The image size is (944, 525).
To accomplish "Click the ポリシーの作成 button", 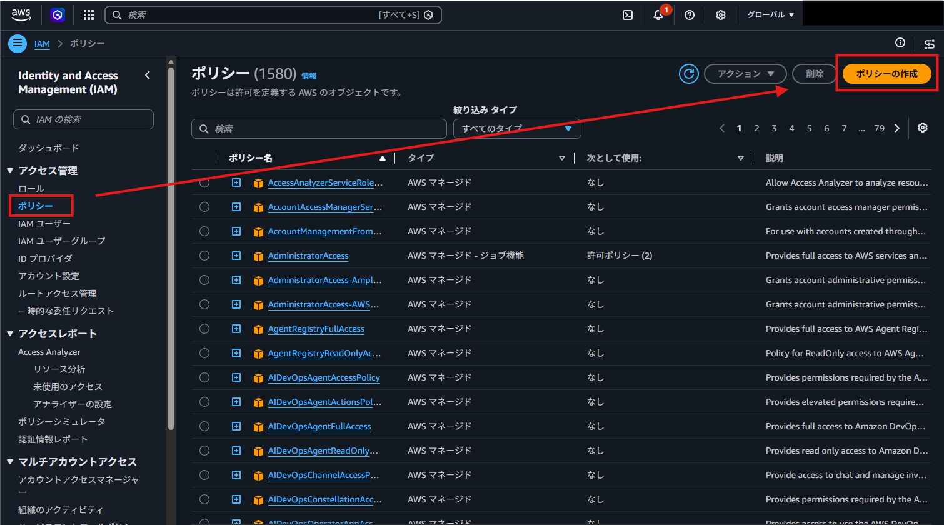I will pos(886,74).
